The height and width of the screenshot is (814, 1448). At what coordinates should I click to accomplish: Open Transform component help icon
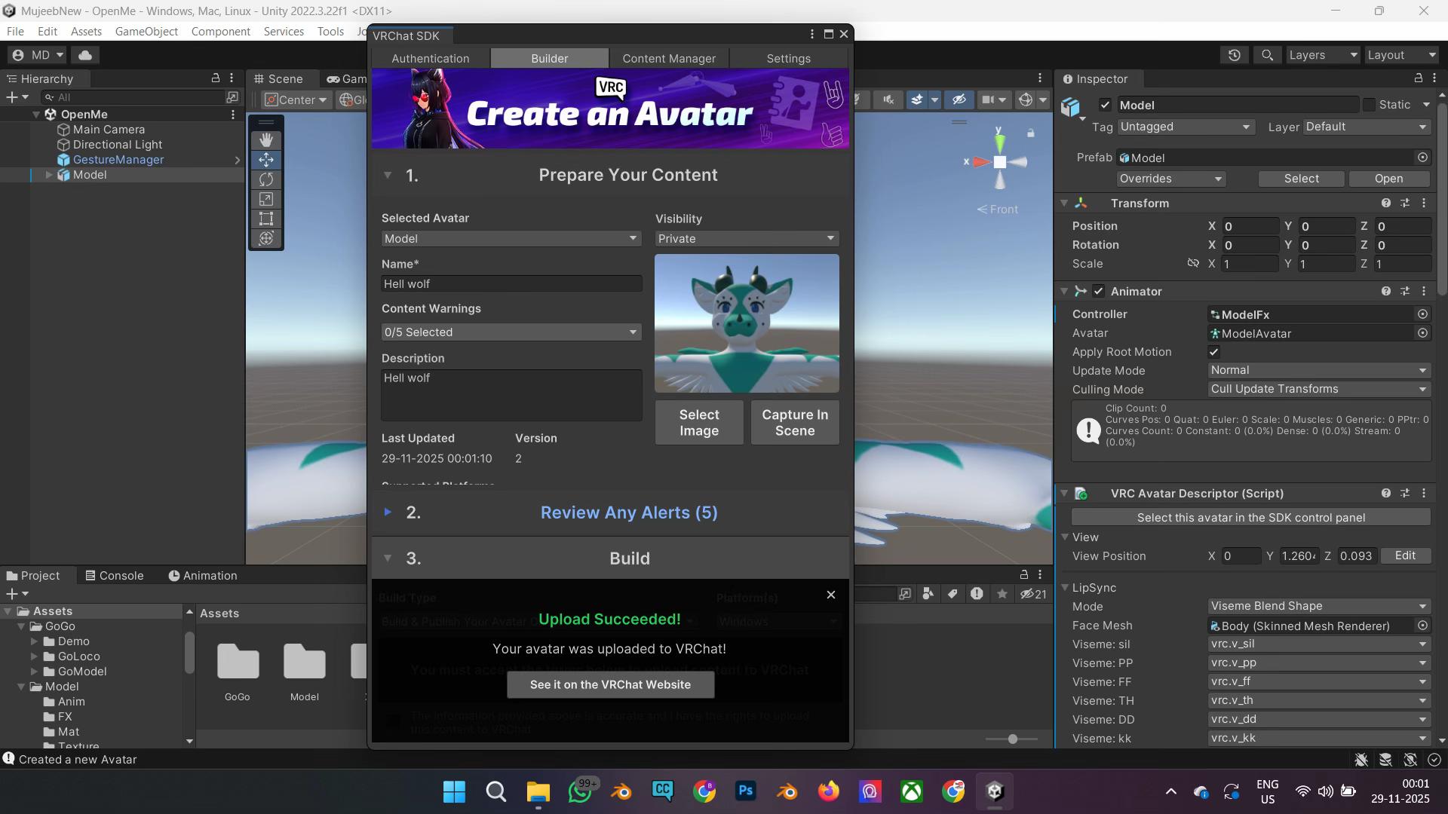(1386, 203)
